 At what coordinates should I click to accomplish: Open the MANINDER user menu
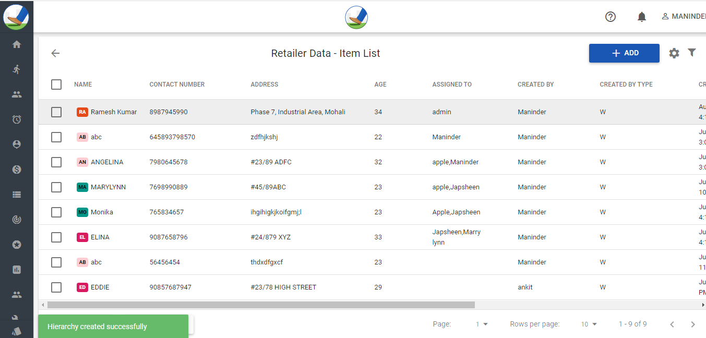[684, 17]
